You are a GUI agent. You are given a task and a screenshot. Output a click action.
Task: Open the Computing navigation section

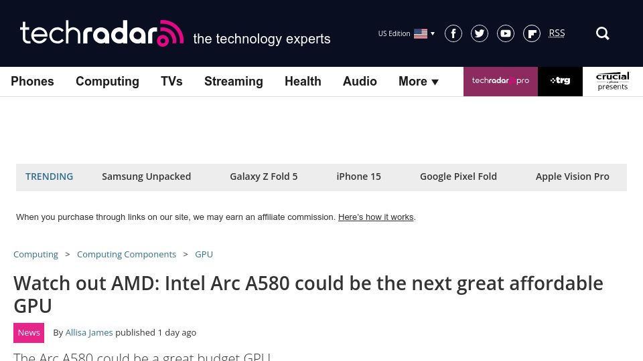click(x=107, y=82)
